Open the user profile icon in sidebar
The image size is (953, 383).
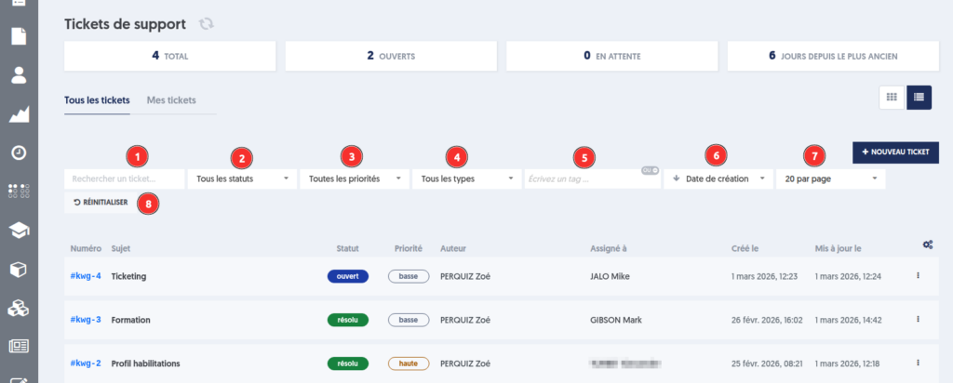(18, 76)
